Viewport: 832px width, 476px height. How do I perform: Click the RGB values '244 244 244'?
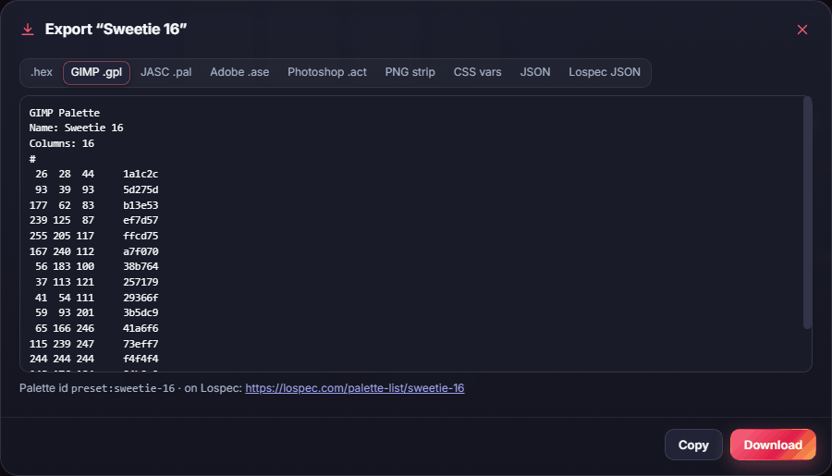point(62,359)
